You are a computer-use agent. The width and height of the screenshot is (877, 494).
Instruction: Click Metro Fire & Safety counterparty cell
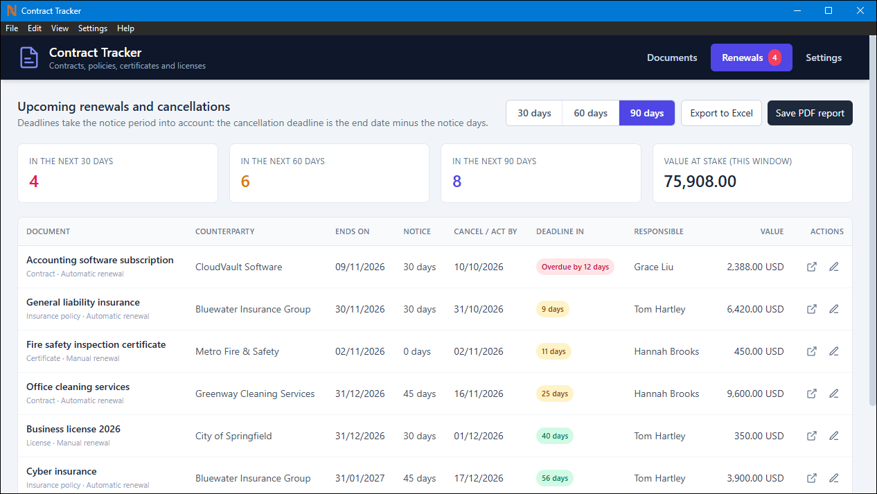tap(237, 351)
